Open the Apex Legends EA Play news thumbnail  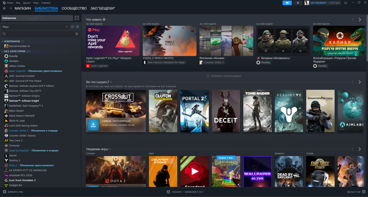point(113,41)
